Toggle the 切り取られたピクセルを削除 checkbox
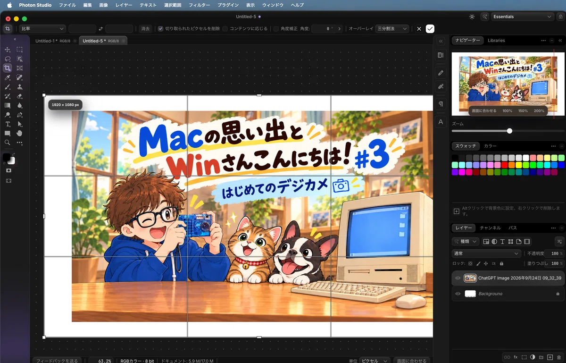The height and width of the screenshot is (363, 566). (160, 29)
